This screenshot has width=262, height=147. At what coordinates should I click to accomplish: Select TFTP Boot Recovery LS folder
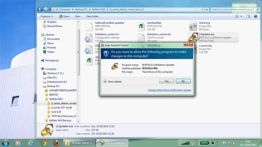(x=62, y=116)
